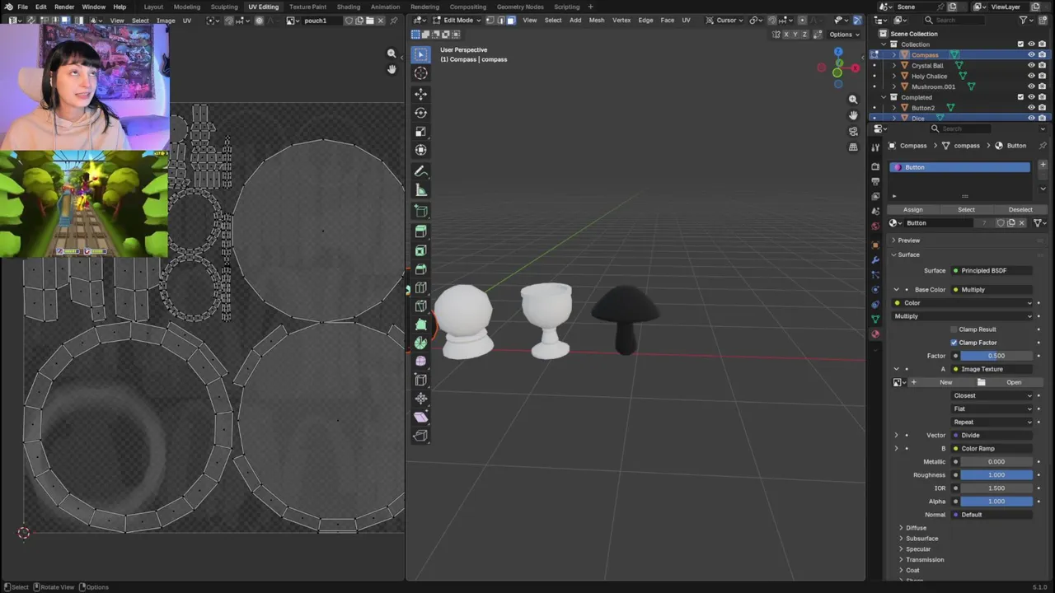Open the Render menu
This screenshot has height=593, width=1055.
click(64, 7)
